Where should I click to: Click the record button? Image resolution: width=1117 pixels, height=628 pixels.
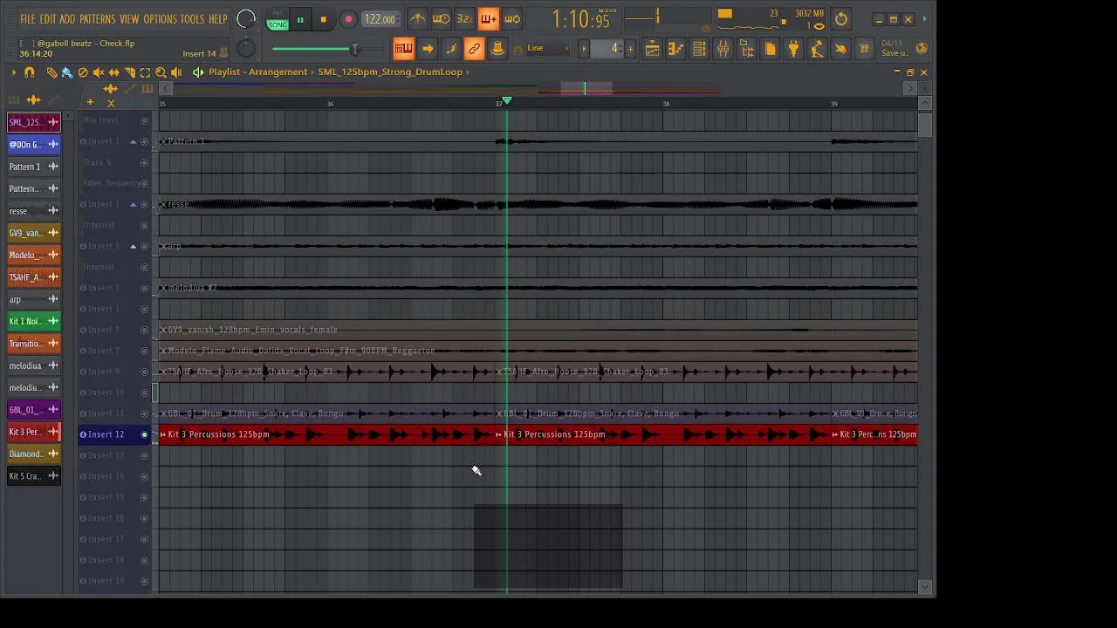(x=348, y=19)
